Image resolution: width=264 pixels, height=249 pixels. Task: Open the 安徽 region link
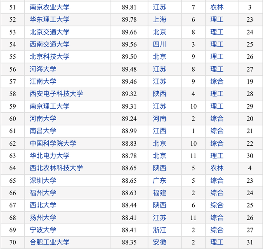pyautogui.click(x=160, y=242)
